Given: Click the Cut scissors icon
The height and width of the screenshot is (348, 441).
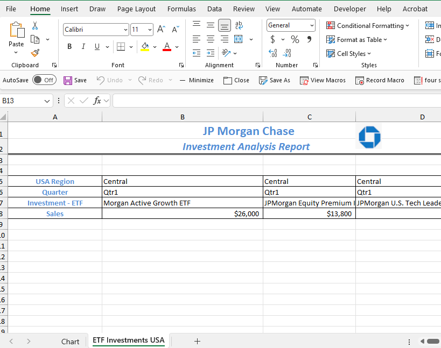Looking at the screenshot, I should pyautogui.click(x=35, y=26).
